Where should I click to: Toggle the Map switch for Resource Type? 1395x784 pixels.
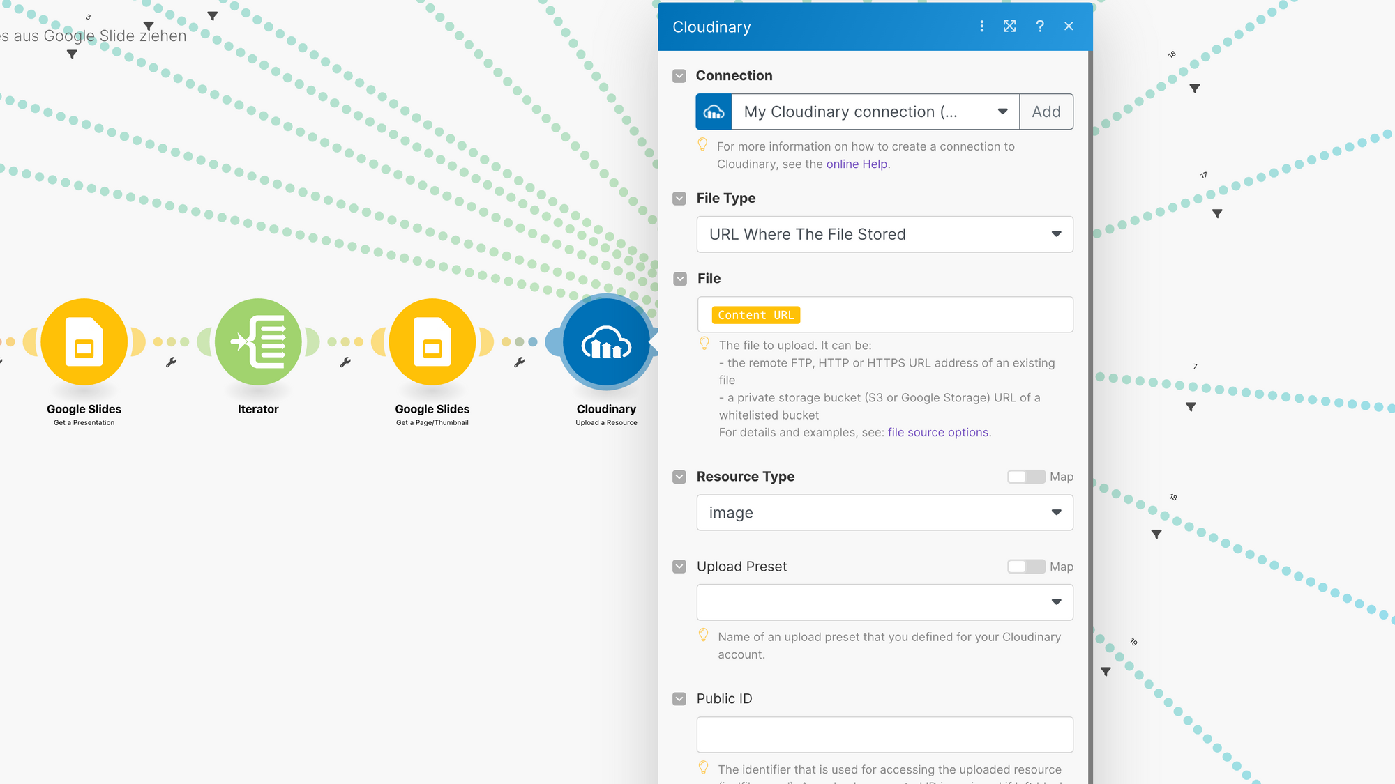click(1026, 477)
